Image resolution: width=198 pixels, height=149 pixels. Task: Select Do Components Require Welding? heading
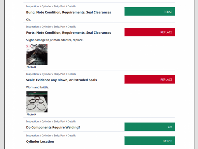click(53, 127)
